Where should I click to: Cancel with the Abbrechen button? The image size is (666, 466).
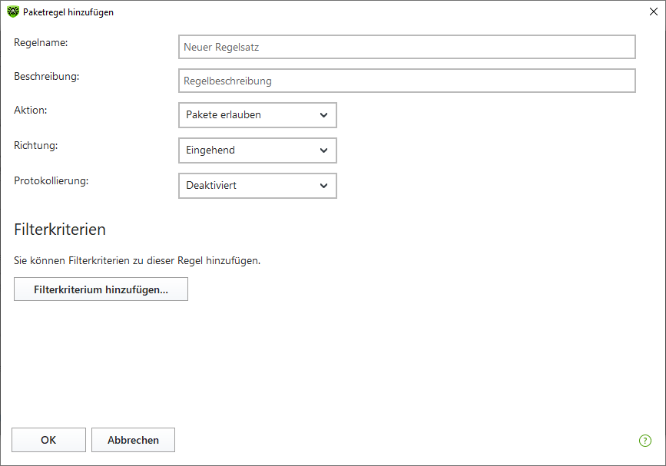pos(133,440)
